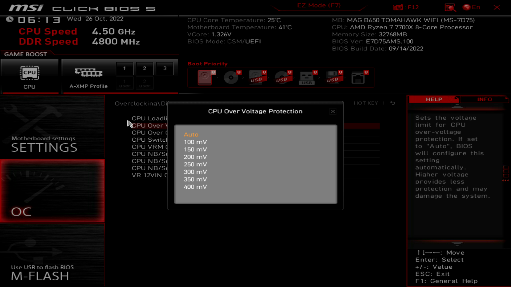Select A-XMP Profile 1 option

pyautogui.click(x=124, y=68)
